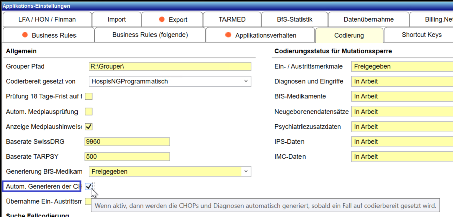Switch to the TARMED tab

coord(232,20)
